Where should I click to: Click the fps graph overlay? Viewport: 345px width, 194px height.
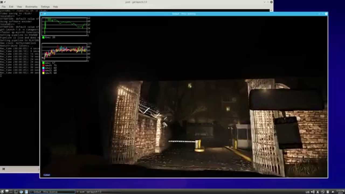pos(64,26)
